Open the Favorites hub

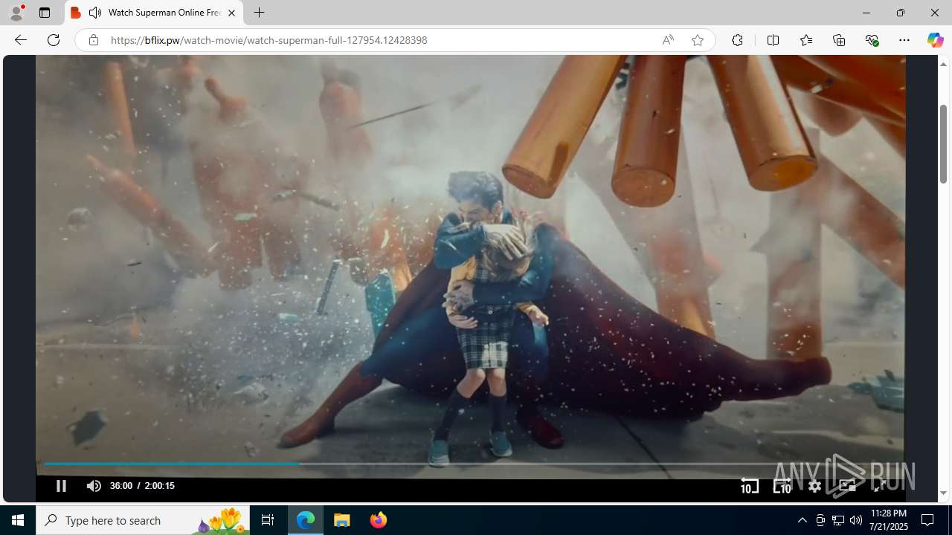click(806, 40)
